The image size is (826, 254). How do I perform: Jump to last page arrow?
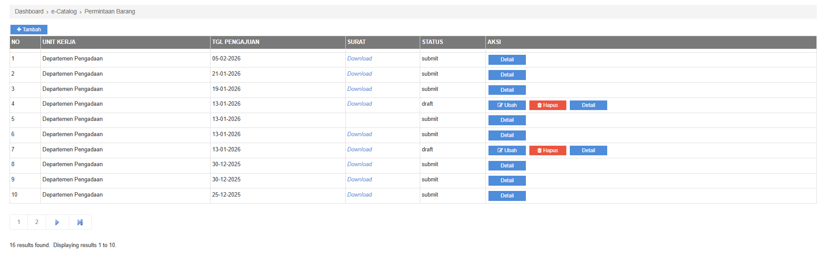point(80,222)
